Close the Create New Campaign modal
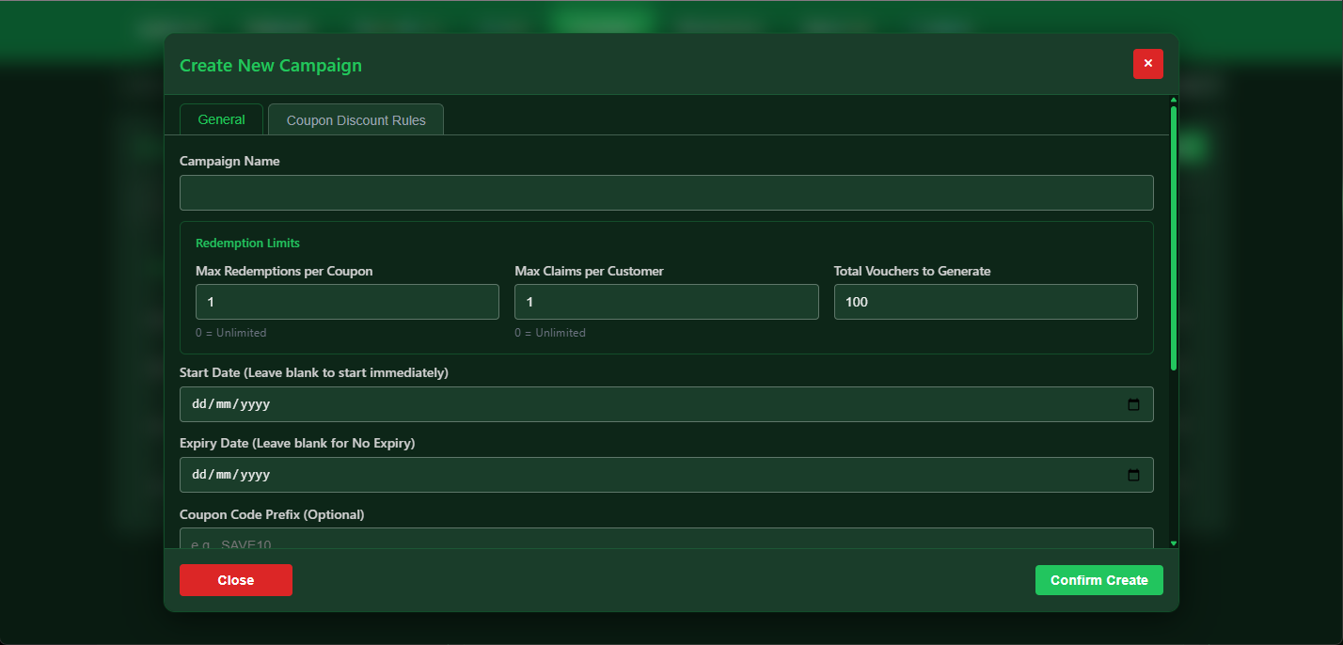The image size is (1343, 645). point(235,579)
